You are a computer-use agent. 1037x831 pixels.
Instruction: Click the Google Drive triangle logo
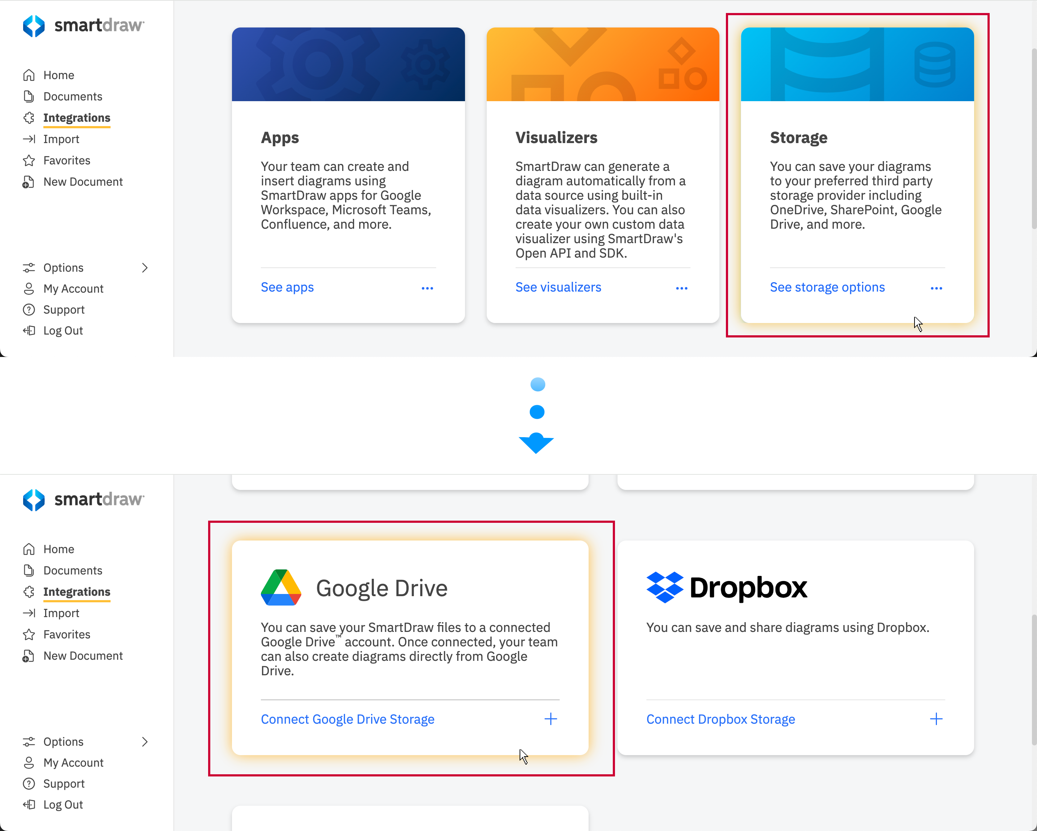pyautogui.click(x=281, y=588)
